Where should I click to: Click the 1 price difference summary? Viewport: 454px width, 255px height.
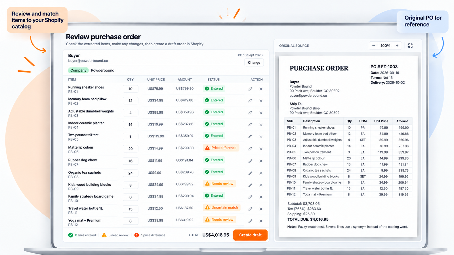coord(150,235)
